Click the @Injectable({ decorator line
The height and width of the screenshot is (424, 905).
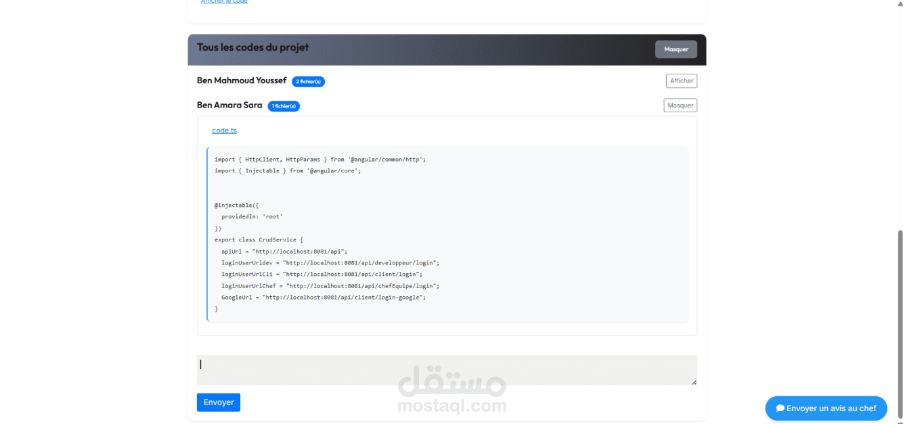click(237, 206)
